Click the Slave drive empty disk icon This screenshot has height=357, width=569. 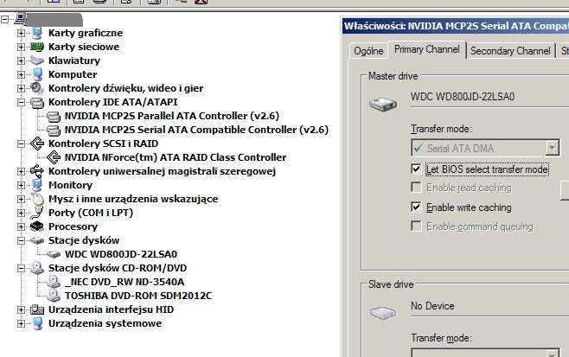point(382,312)
